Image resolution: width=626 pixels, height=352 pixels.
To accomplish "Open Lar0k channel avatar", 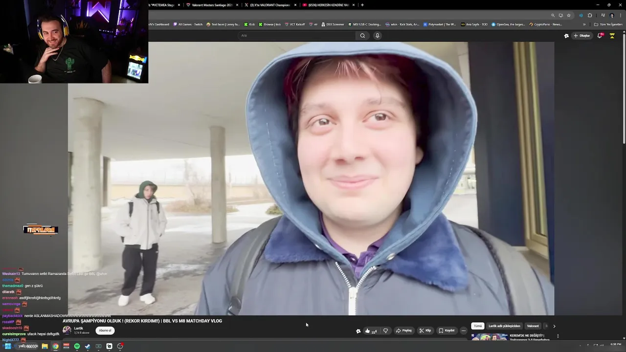I will pyautogui.click(x=67, y=330).
